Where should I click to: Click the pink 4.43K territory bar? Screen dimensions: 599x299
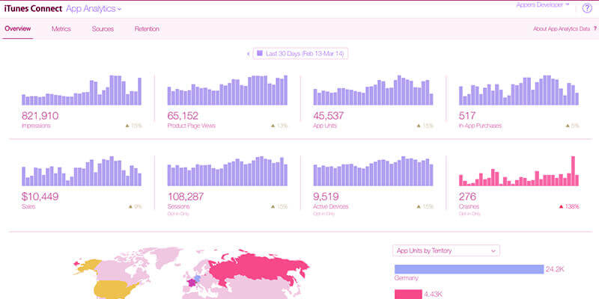(408, 294)
